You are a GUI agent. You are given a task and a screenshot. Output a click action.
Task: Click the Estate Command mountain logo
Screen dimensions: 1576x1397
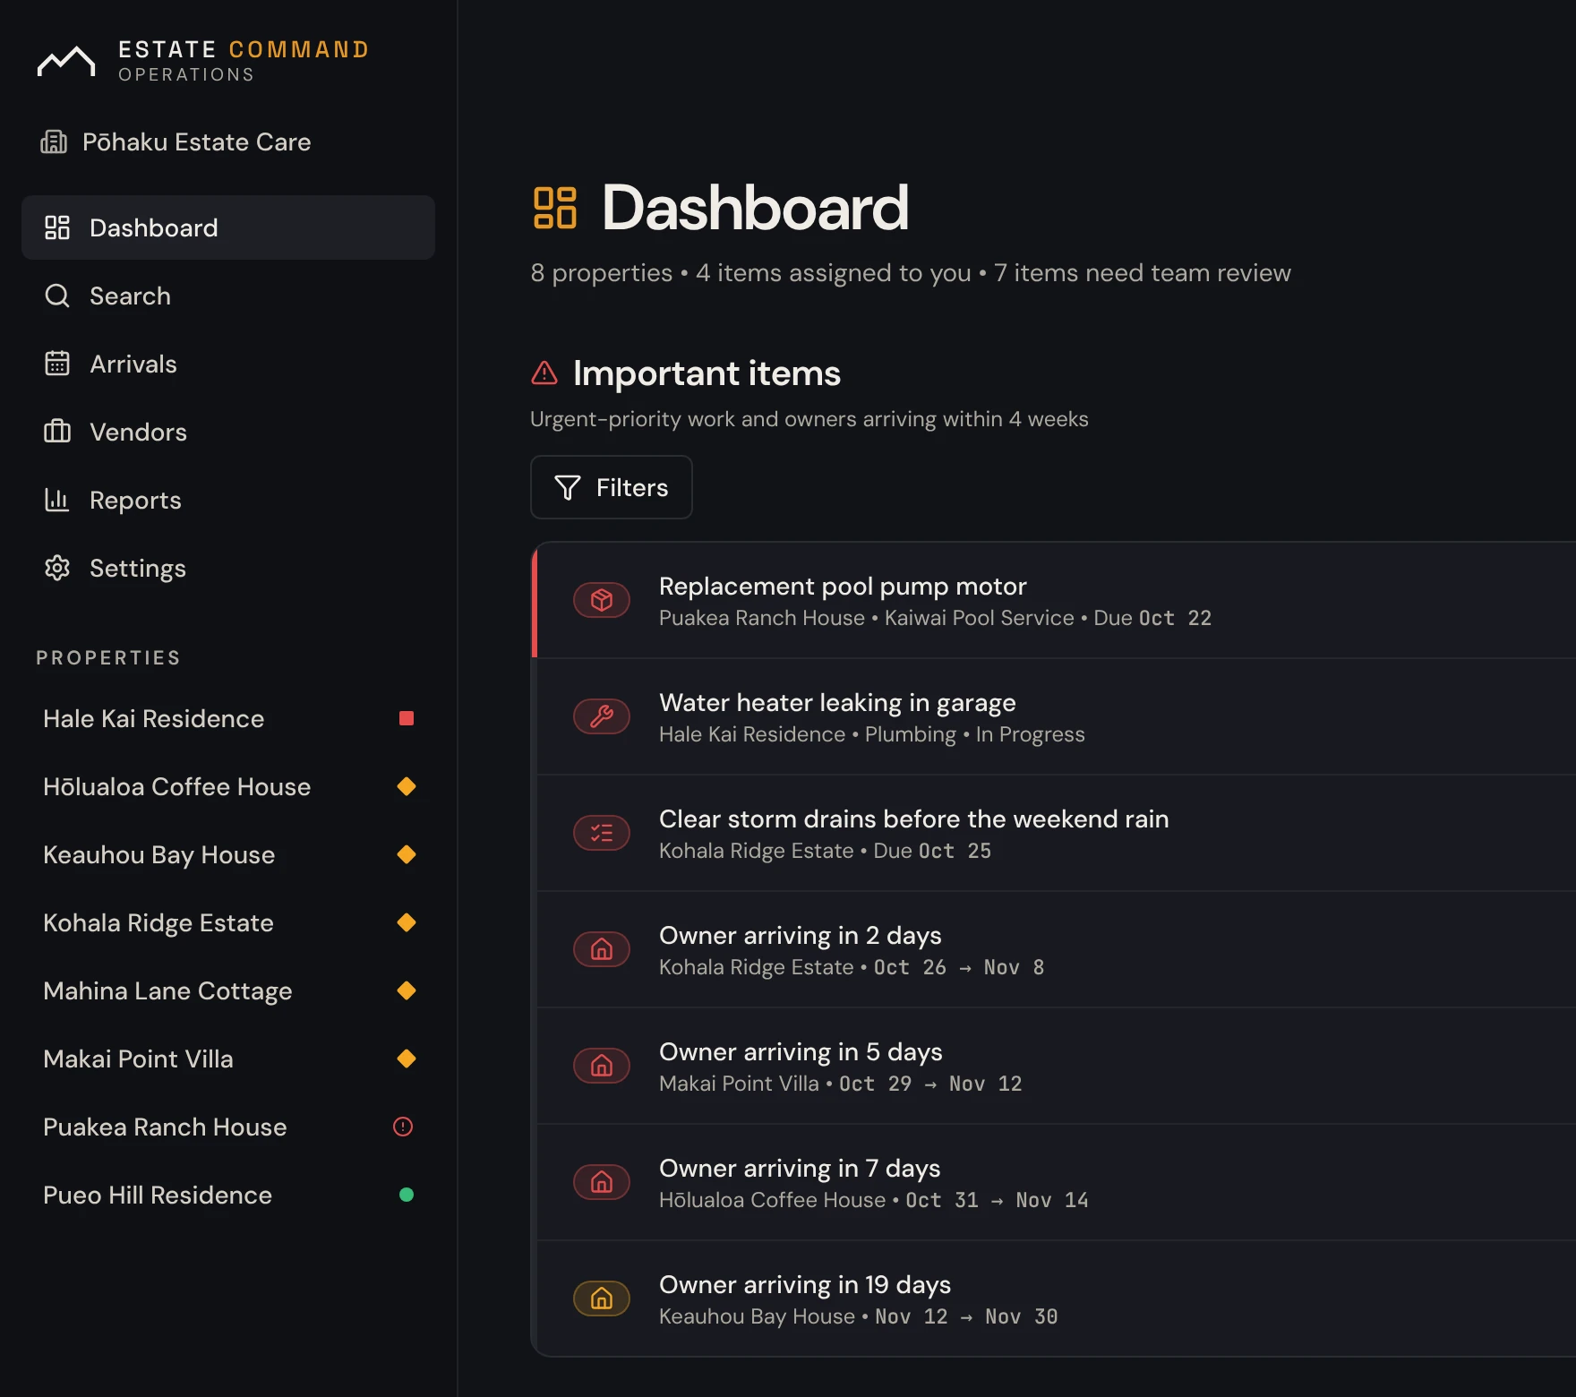point(66,61)
